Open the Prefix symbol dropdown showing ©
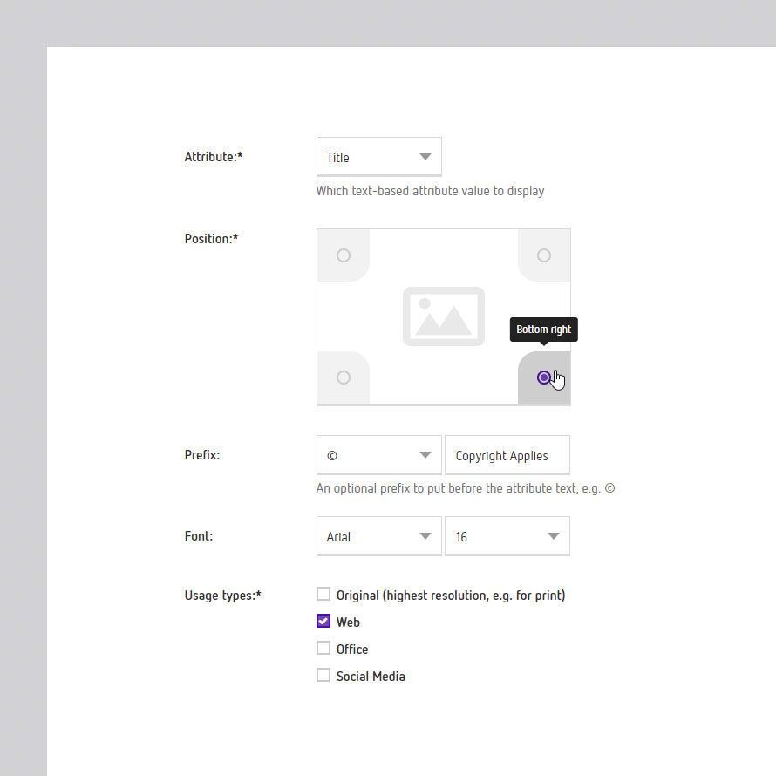 pos(378,455)
